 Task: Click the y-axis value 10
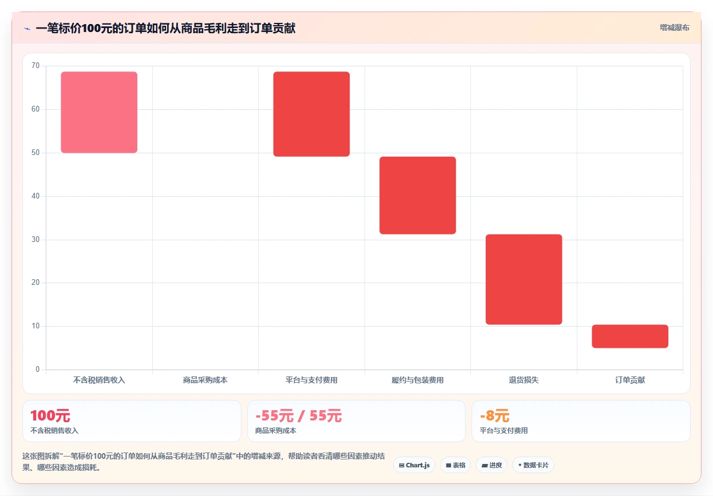click(35, 326)
